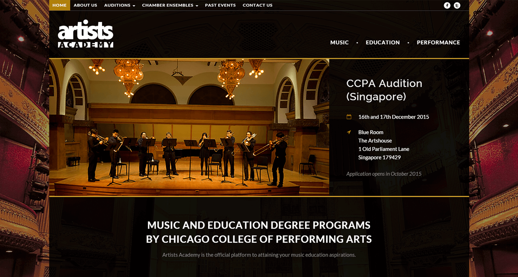Click the trombone ensemble slideshow photo

tap(189, 127)
